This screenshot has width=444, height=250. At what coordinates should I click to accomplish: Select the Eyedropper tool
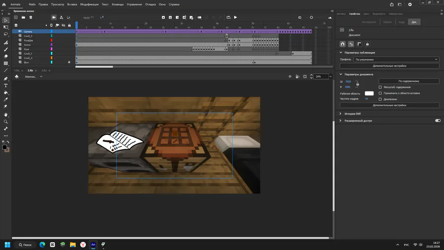pyautogui.click(x=5, y=99)
